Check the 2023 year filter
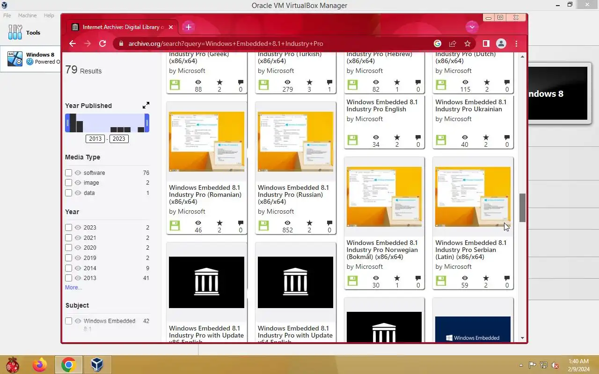Image resolution: width=599 pixels, height=374 pixels. [x=69, y=228]
